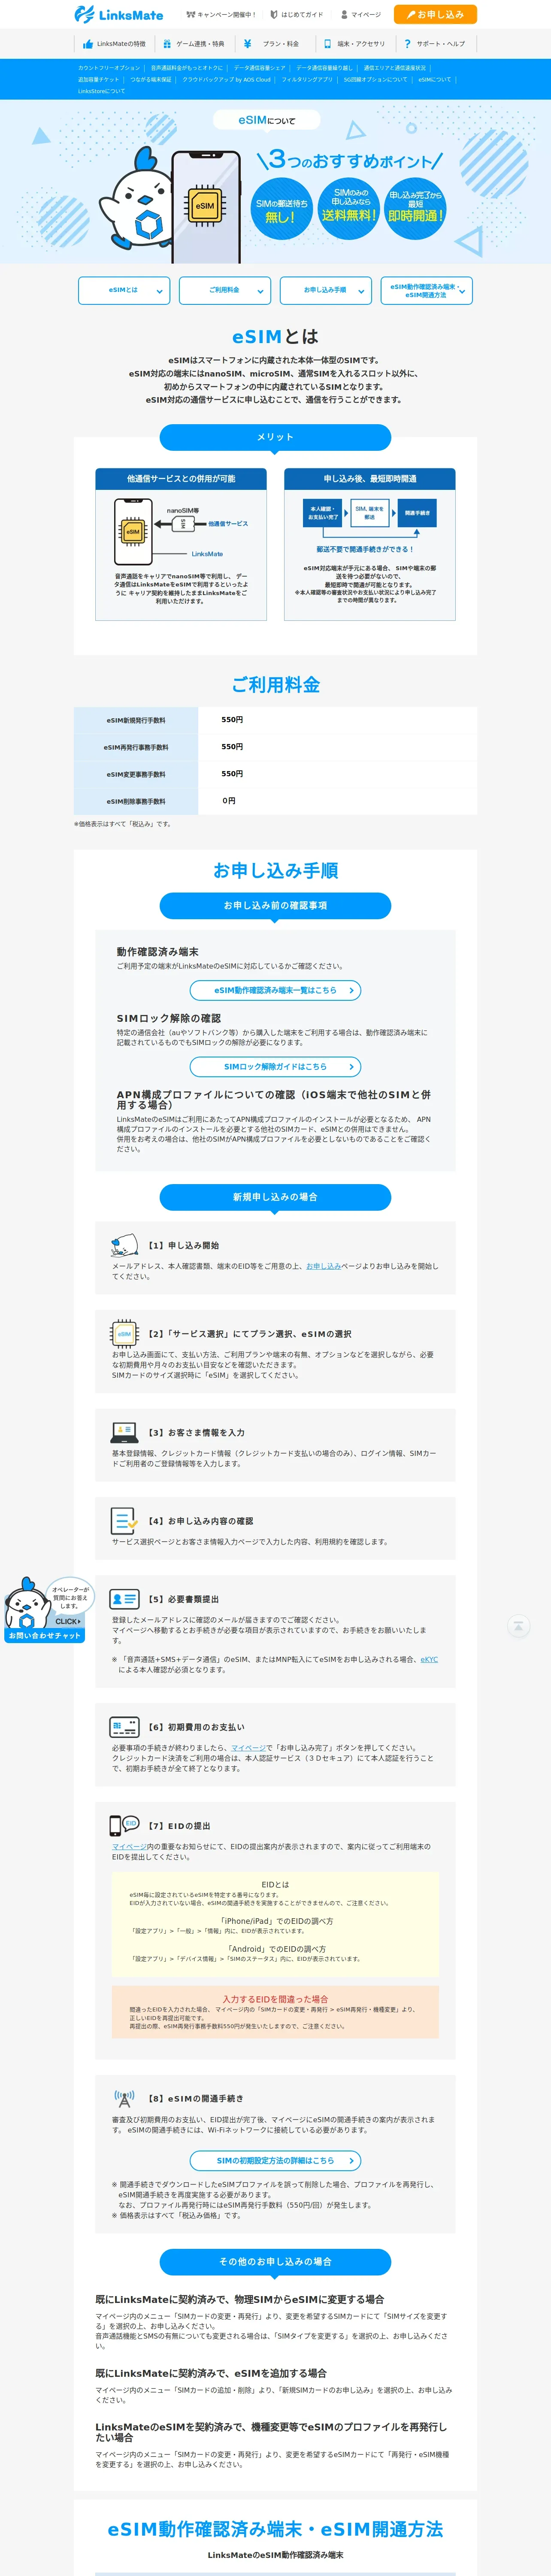Click eSIM chip icon of step 2

click(124, 1333)
